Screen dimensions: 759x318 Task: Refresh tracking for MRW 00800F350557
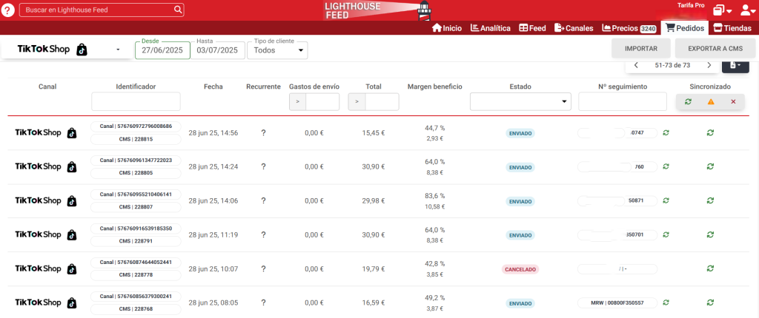666,302
